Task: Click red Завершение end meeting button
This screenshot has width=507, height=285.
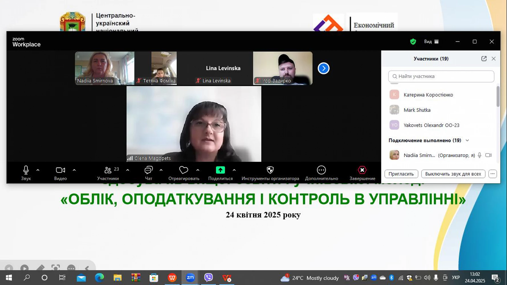Action: point(362,173)
